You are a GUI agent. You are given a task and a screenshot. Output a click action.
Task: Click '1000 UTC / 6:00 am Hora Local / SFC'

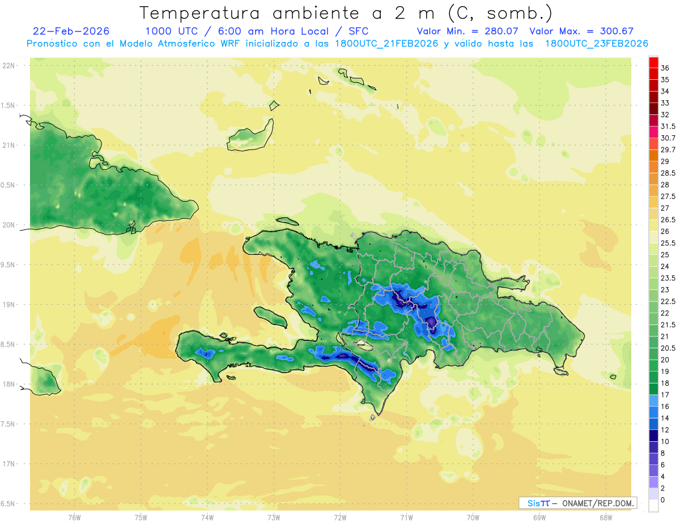tap(257, 31)
